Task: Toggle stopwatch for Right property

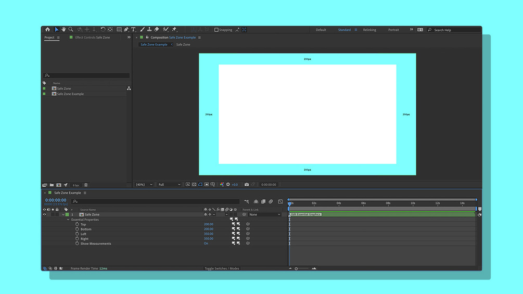Action: pyautogui.click(x=77, y=239)
